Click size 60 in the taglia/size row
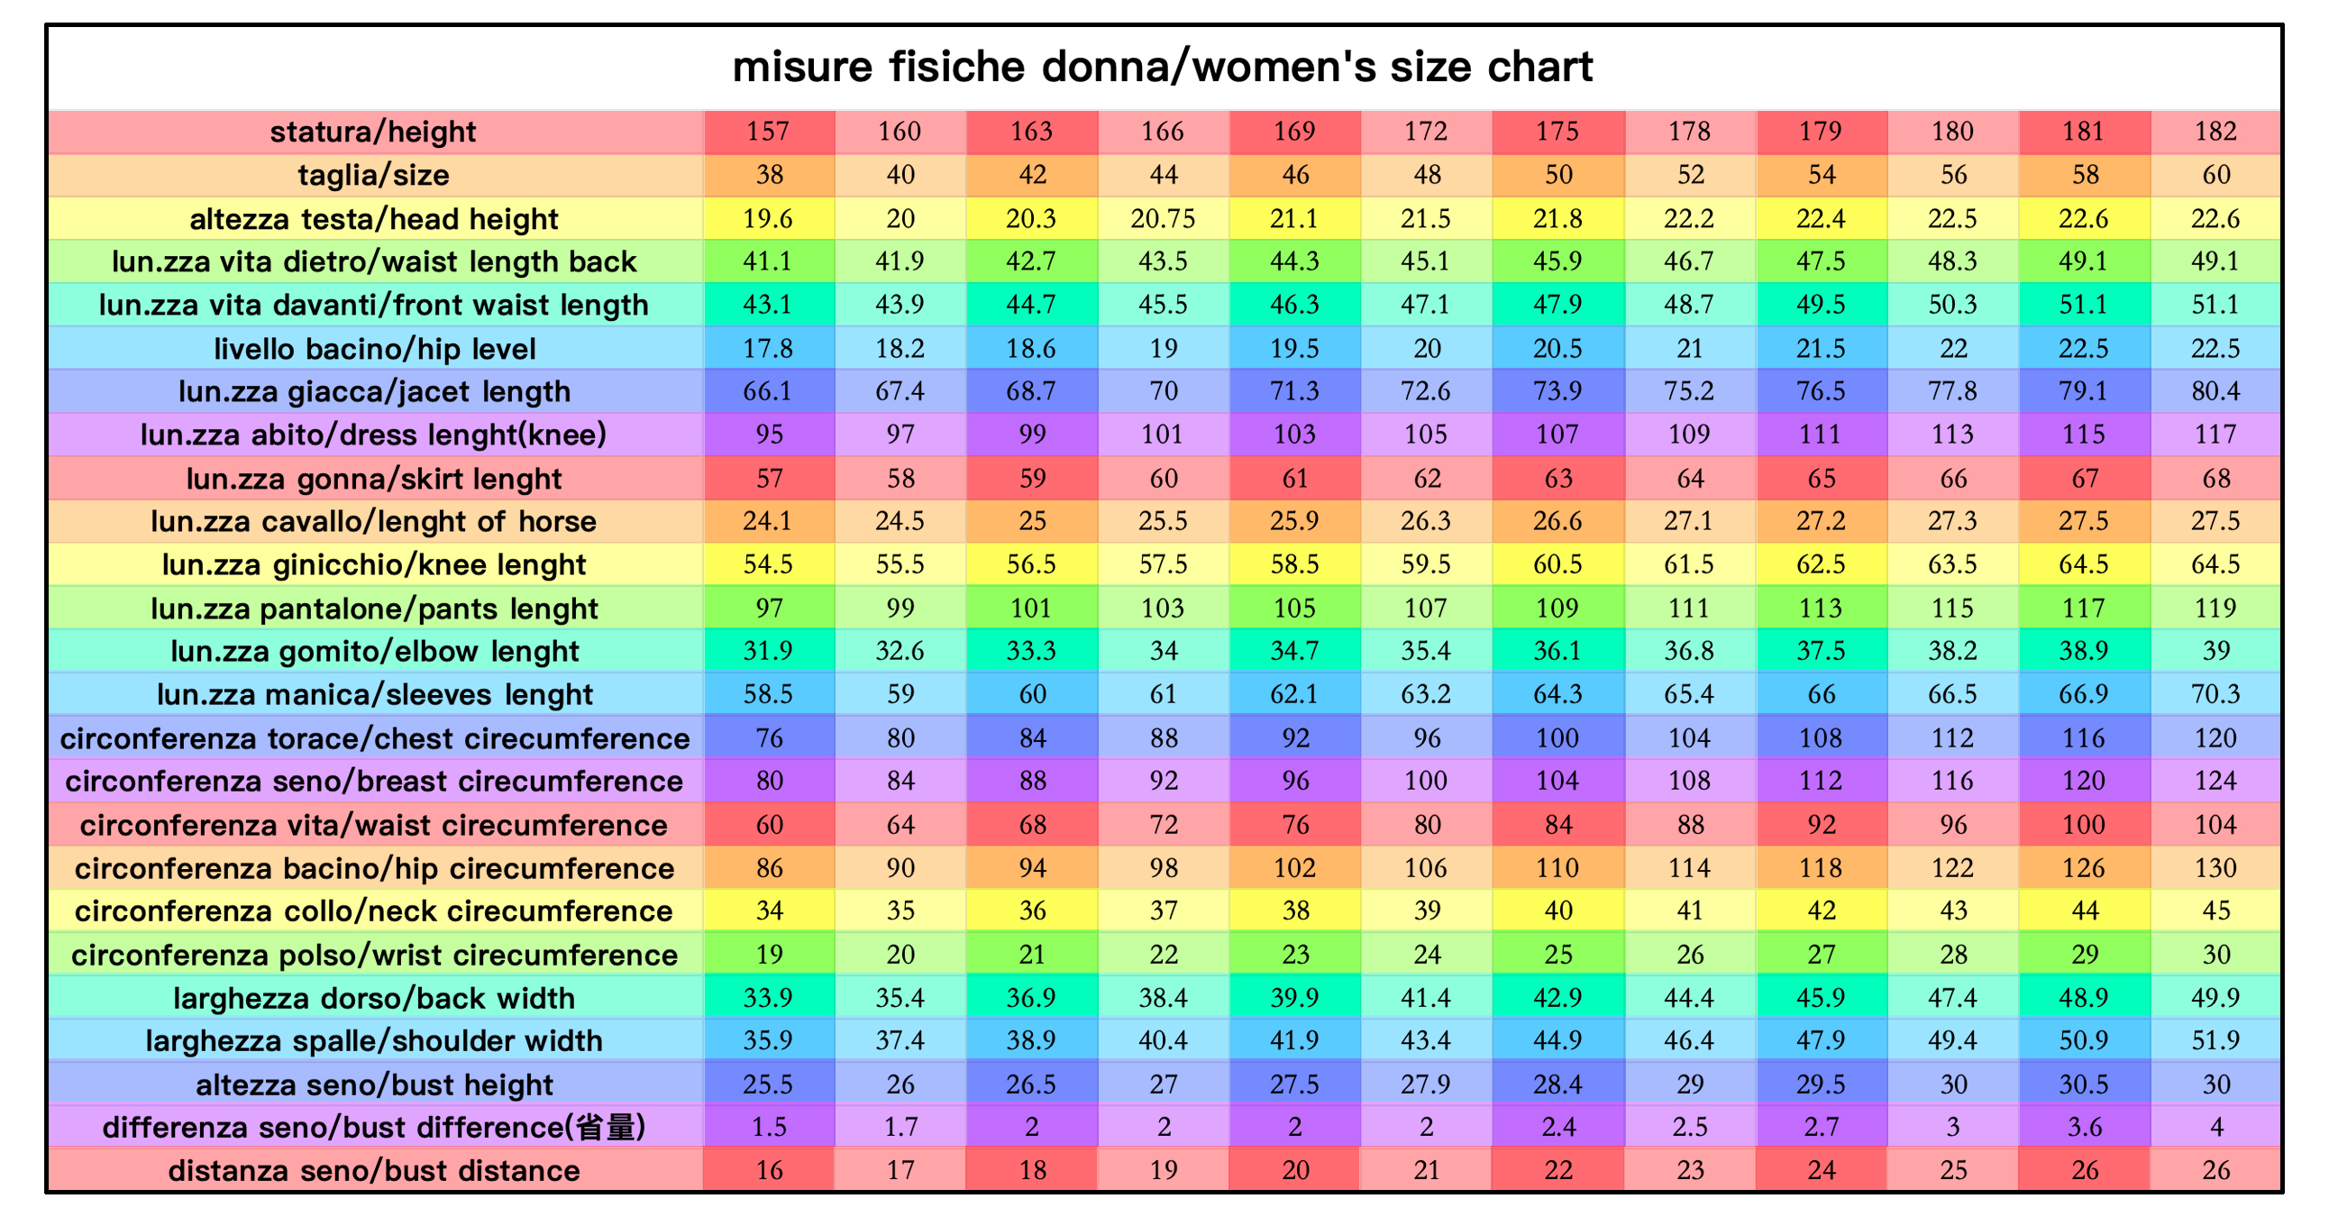 point(2215,176)
